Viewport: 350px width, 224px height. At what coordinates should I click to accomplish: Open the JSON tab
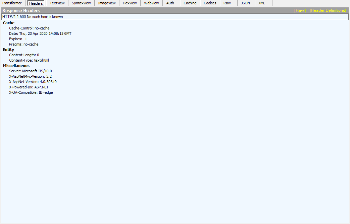pos(245,3)
